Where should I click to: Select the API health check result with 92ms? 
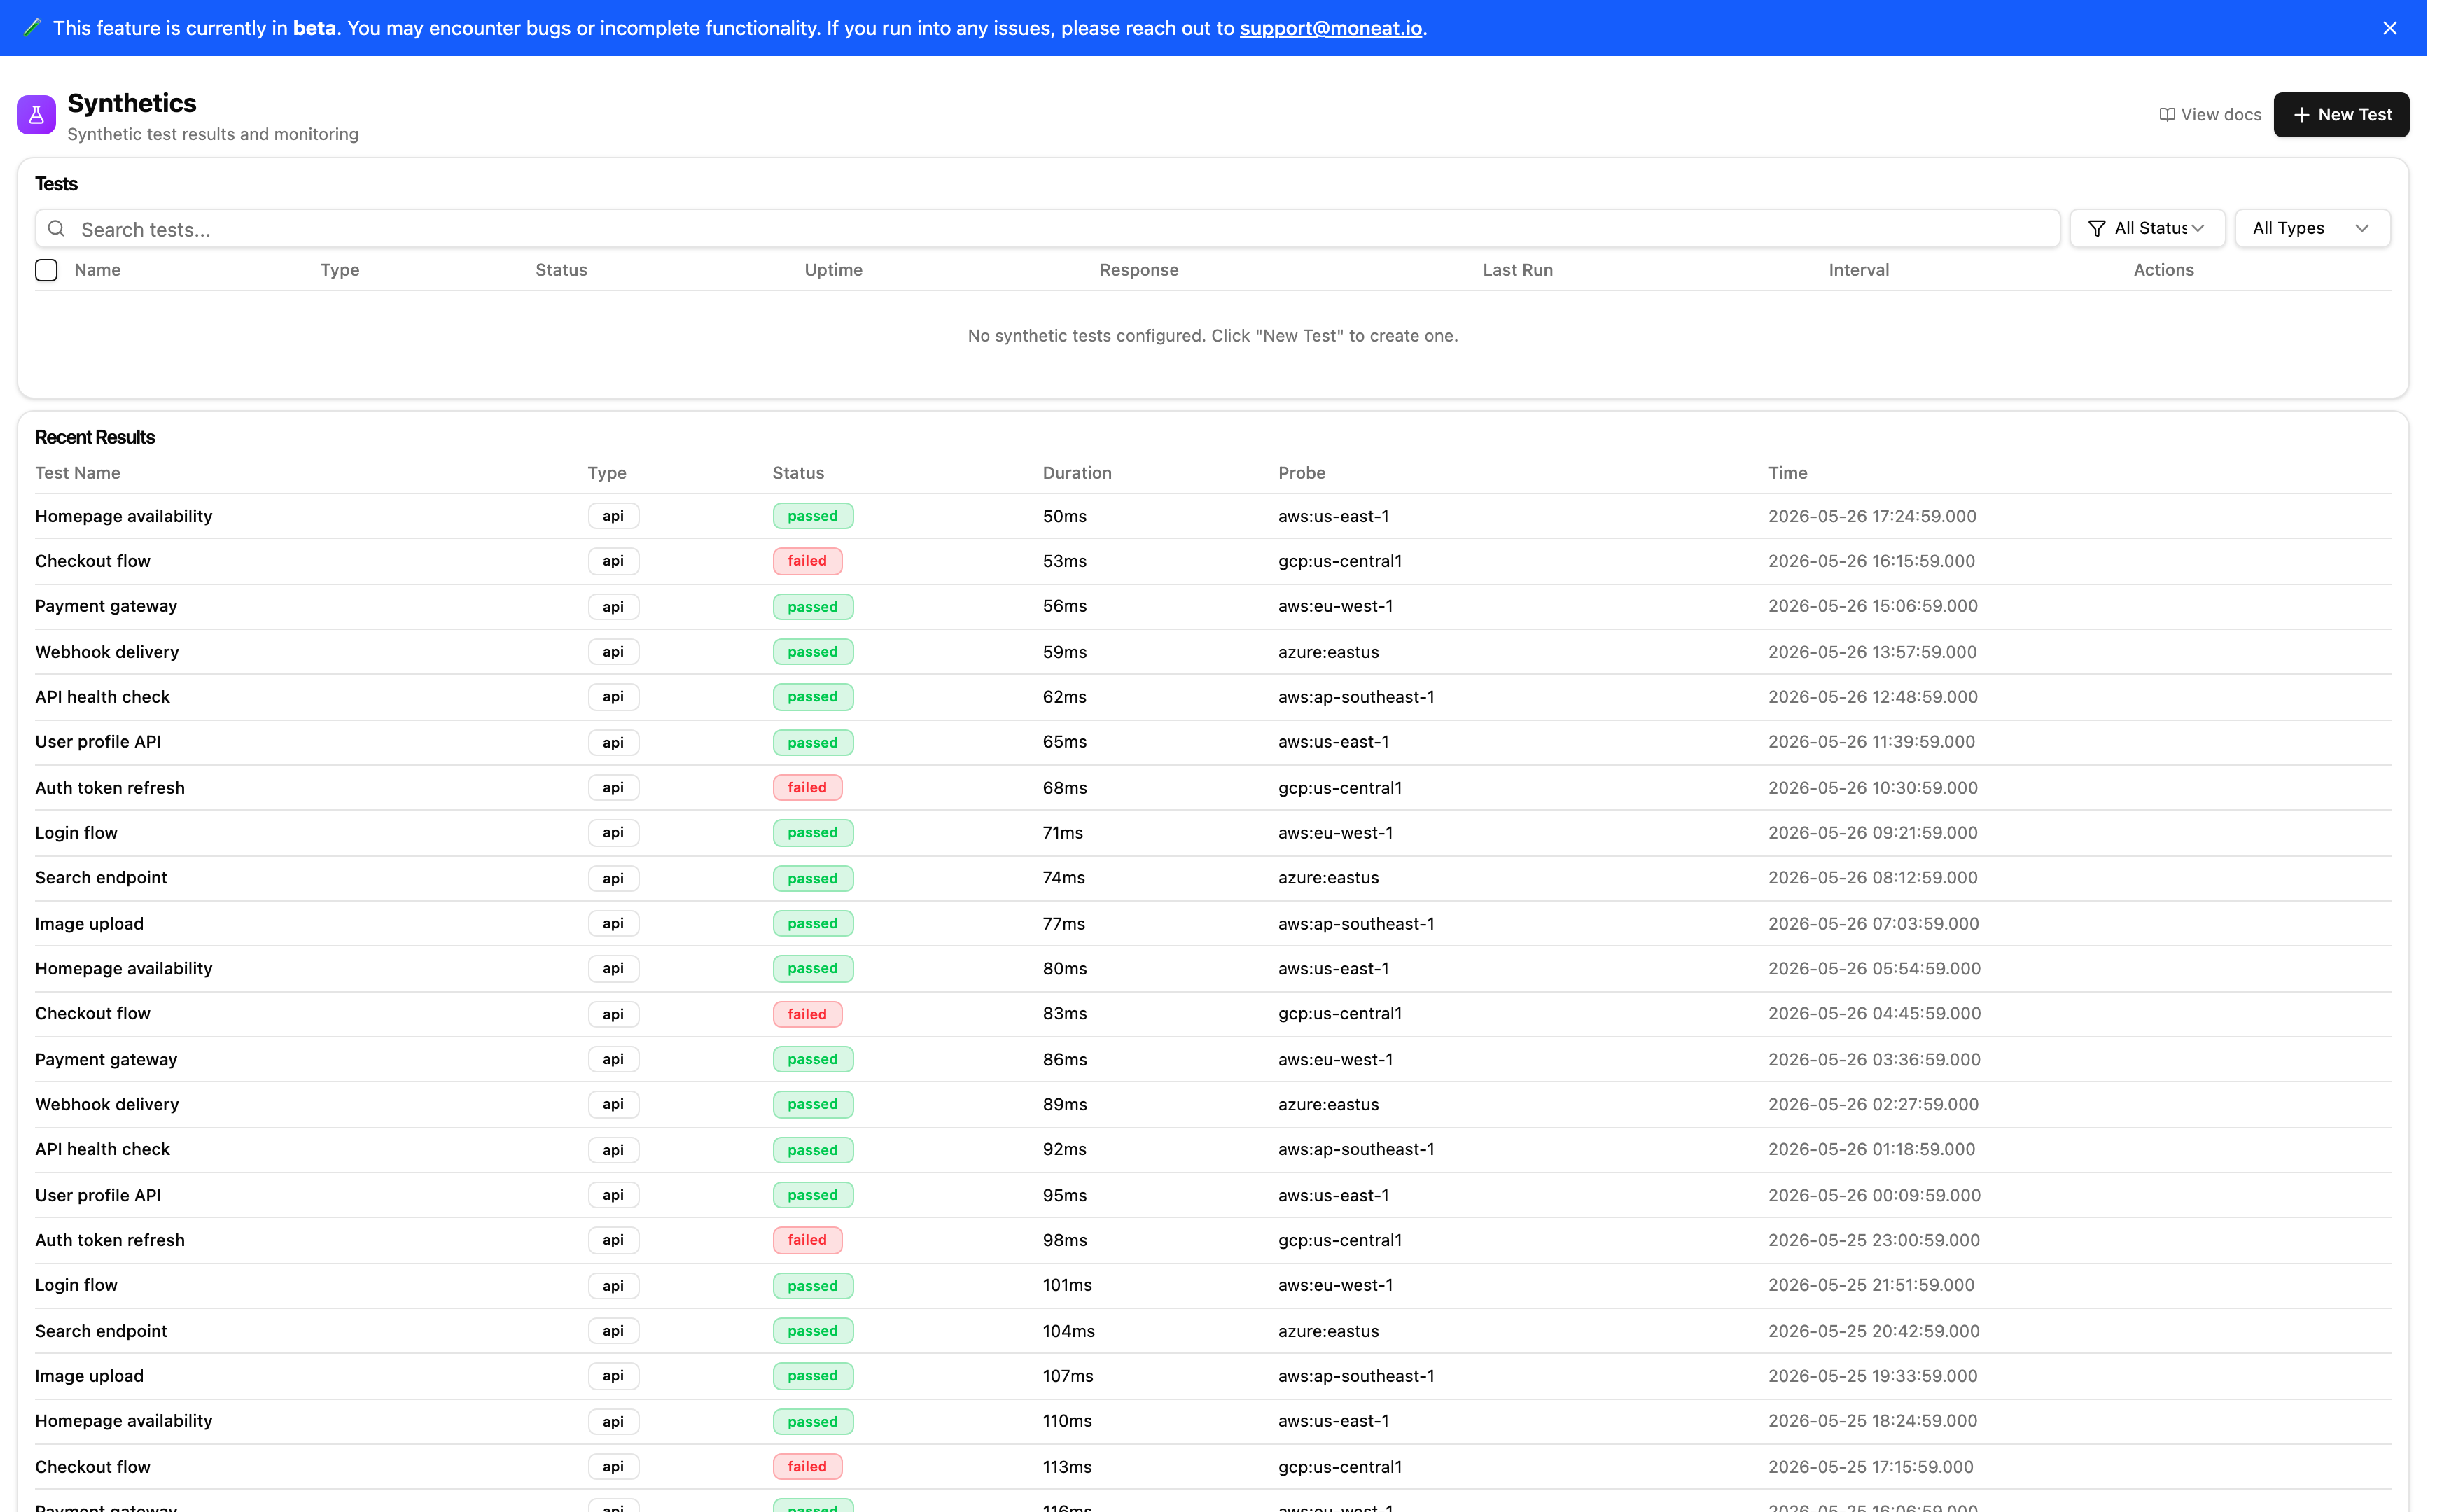click(1212, 1150)
